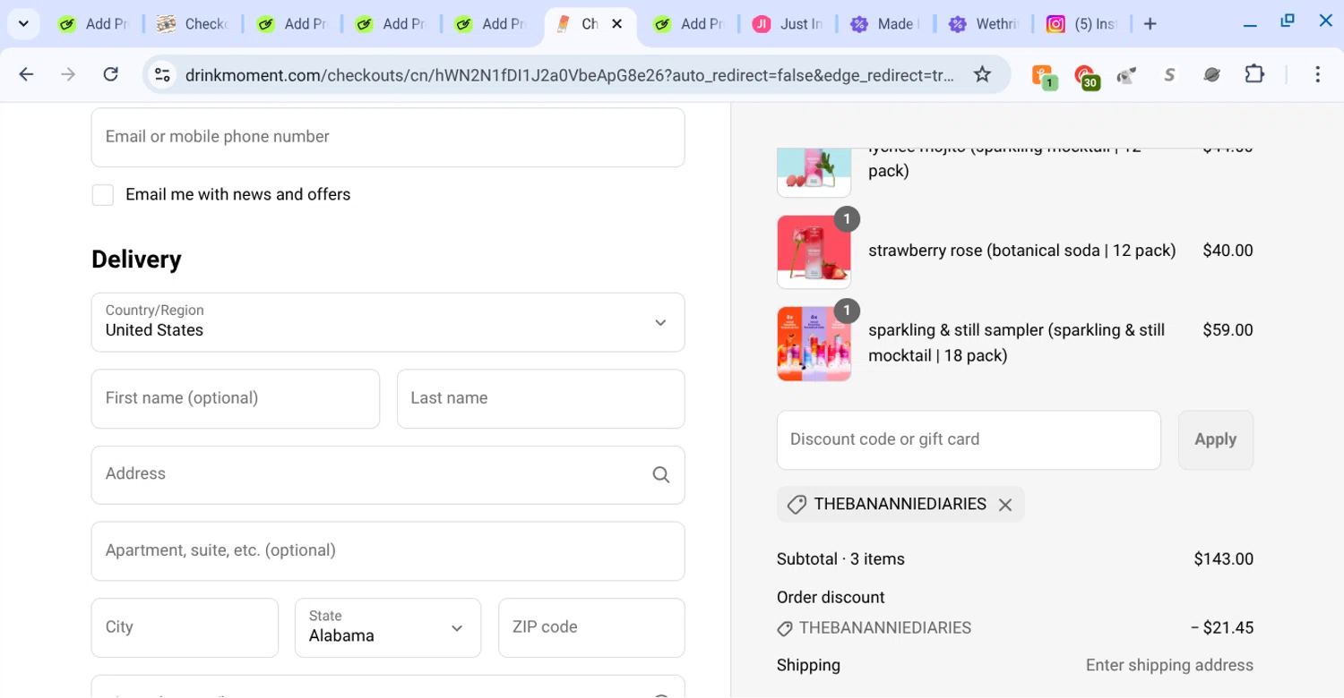Click the lychee mojito product thumbnail
This screenshot has height=698, width=1344.
[x=814, y=173]
